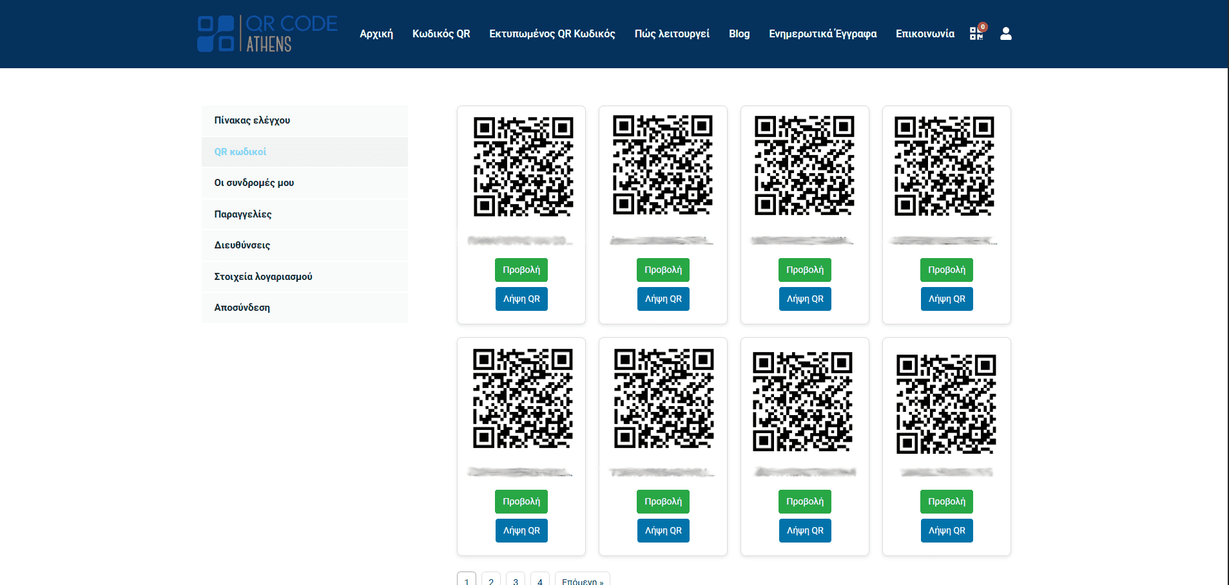
Task: Click Αποσύνδεση to log out
Action: click(x=242, y=308)
